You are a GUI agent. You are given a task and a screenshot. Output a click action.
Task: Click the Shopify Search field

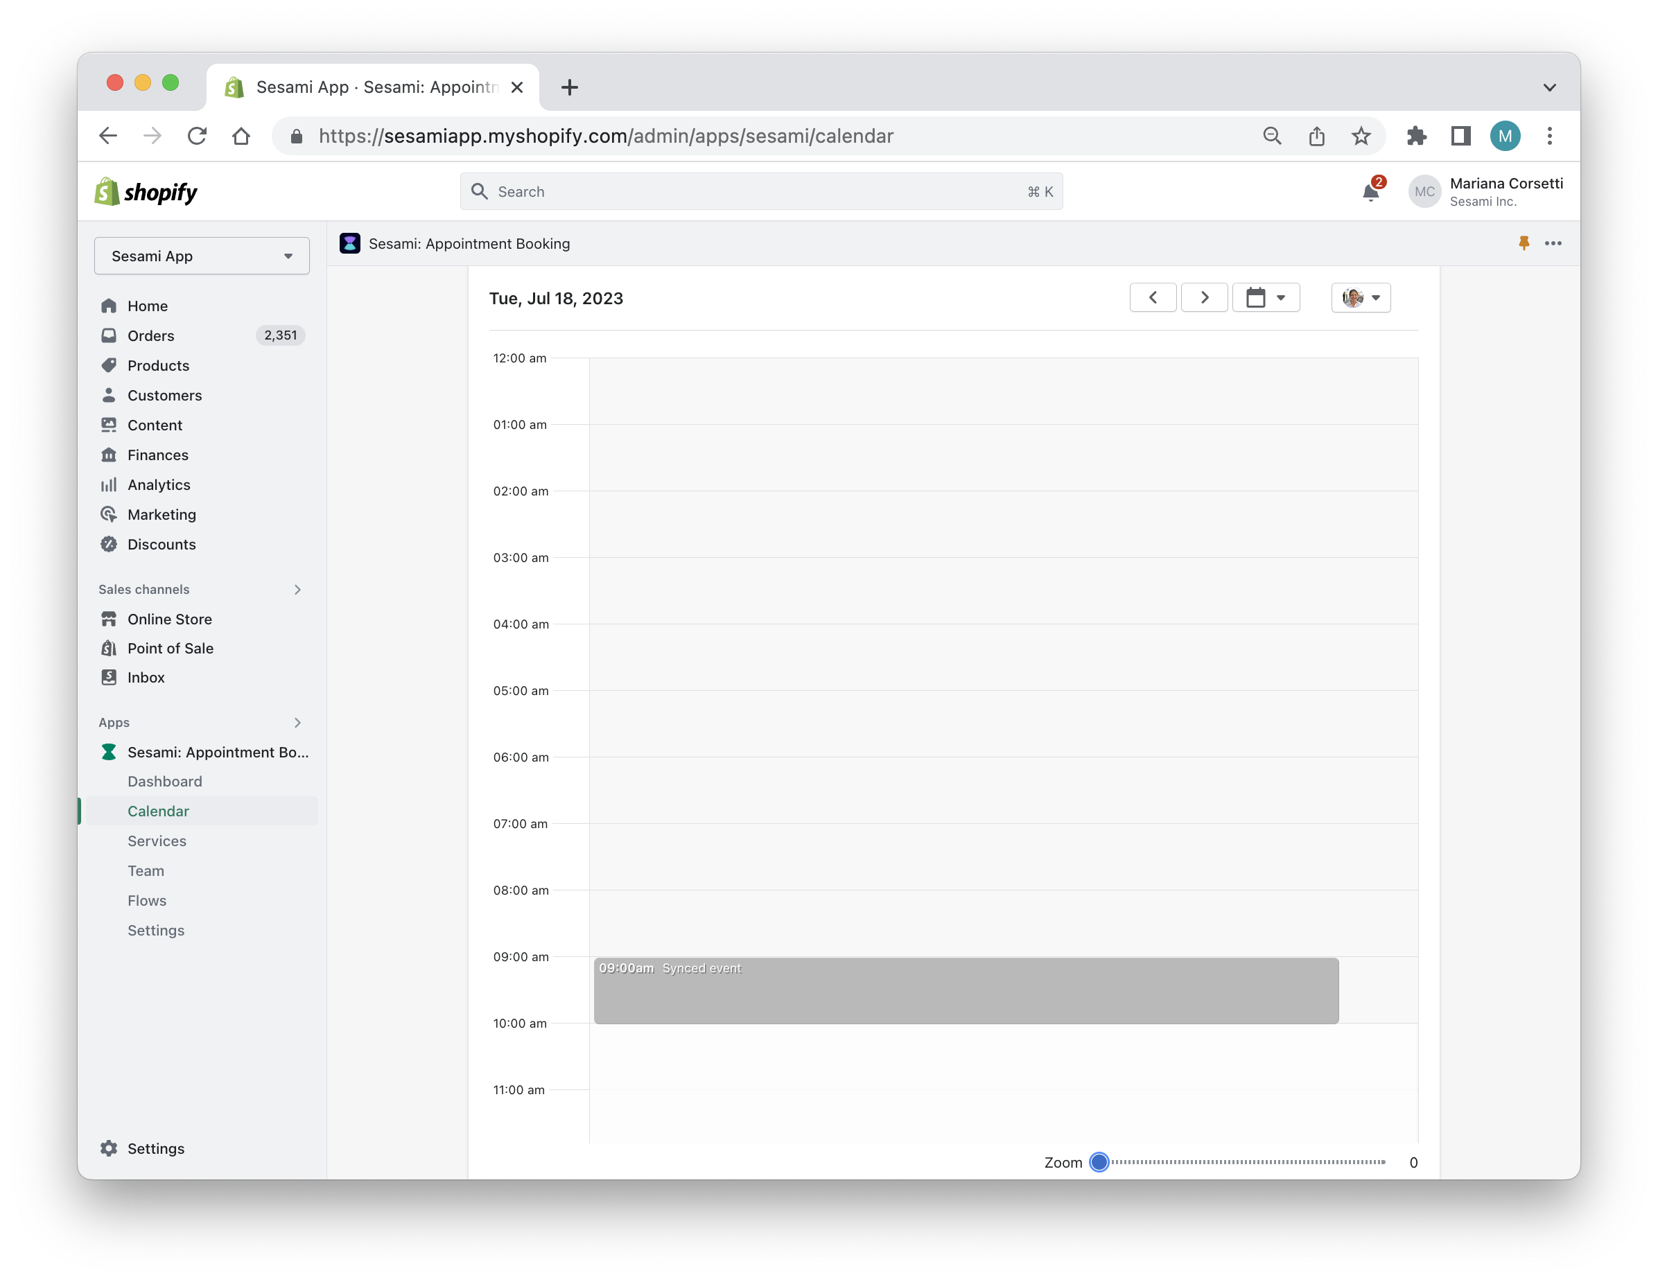click(x=760, y=192)
